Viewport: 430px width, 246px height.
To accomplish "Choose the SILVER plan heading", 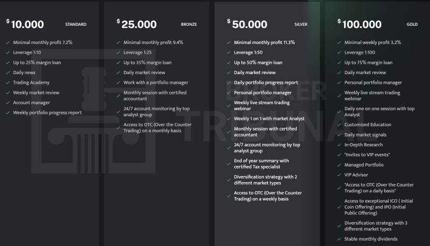I will pyautogui.click(x=301, y=25).
